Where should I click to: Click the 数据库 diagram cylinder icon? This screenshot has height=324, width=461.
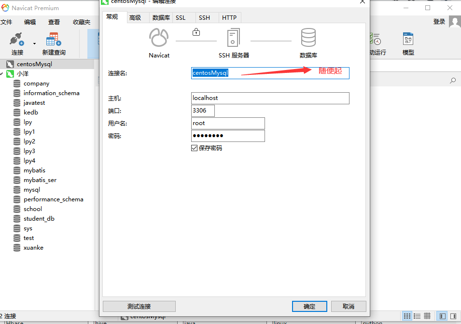308,37
